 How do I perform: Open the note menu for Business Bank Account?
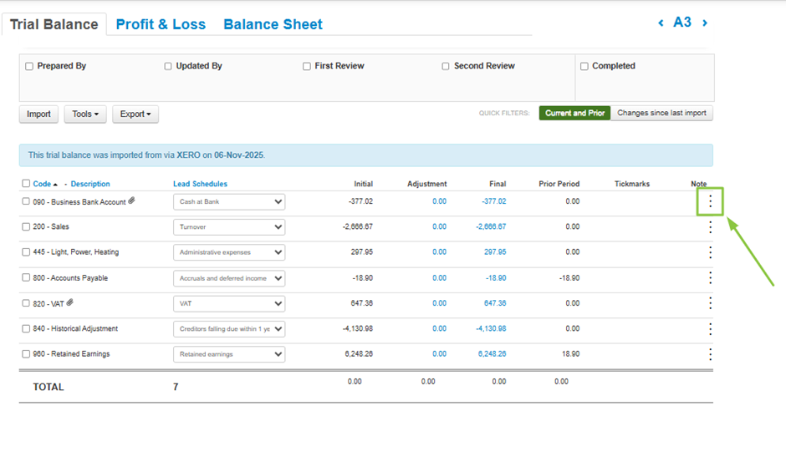[x=710, y=201]
